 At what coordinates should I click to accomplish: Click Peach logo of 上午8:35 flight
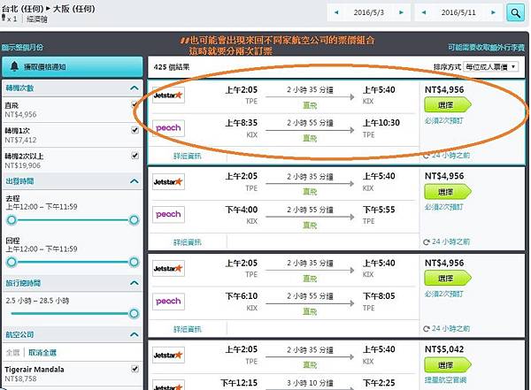pyautogui.click(x=168, y=128)
